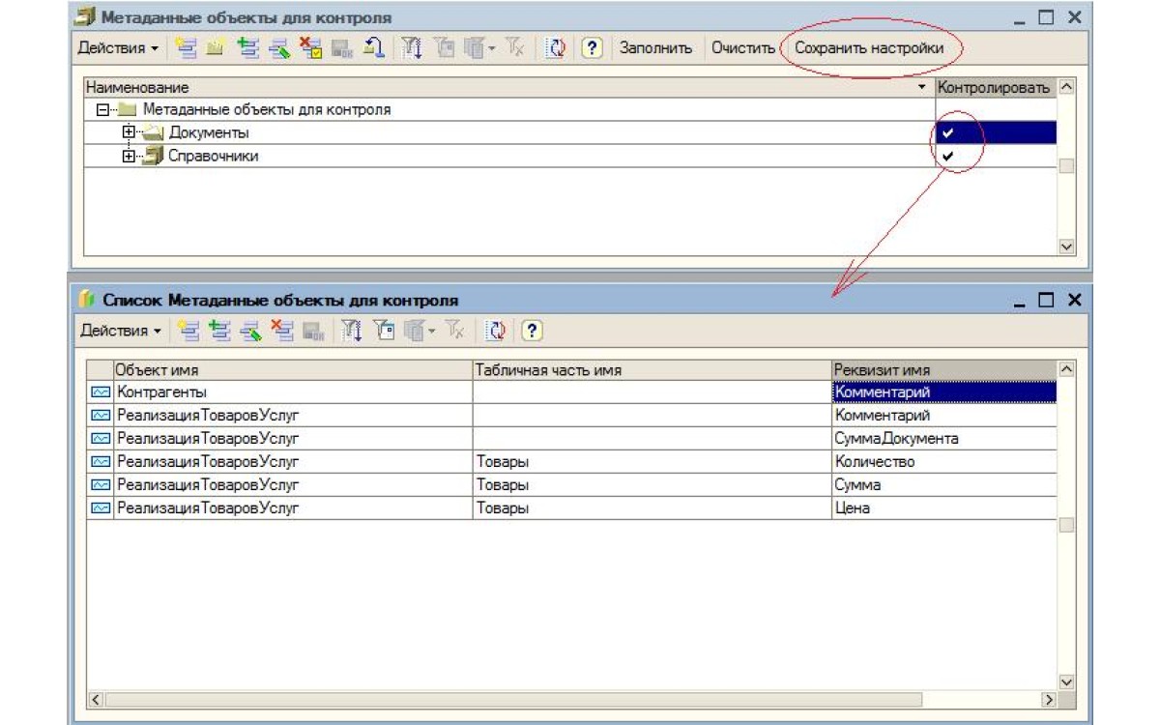Expand the Справочники tree node
1160x725 pixels.
pyautogui.click(x=128, y=157)
